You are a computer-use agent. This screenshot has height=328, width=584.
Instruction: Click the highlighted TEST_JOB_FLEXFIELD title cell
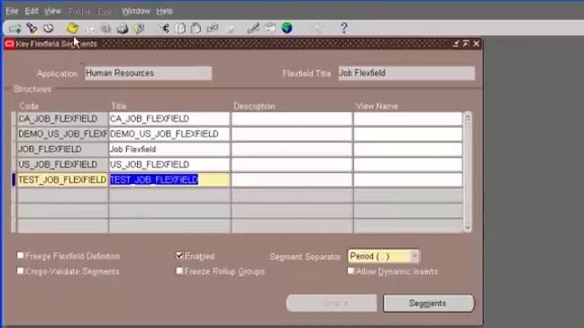(170, 180)
